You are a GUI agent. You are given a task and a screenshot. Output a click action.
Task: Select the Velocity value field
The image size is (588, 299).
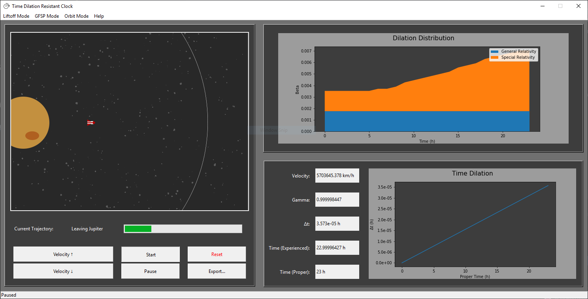point(337,176)
